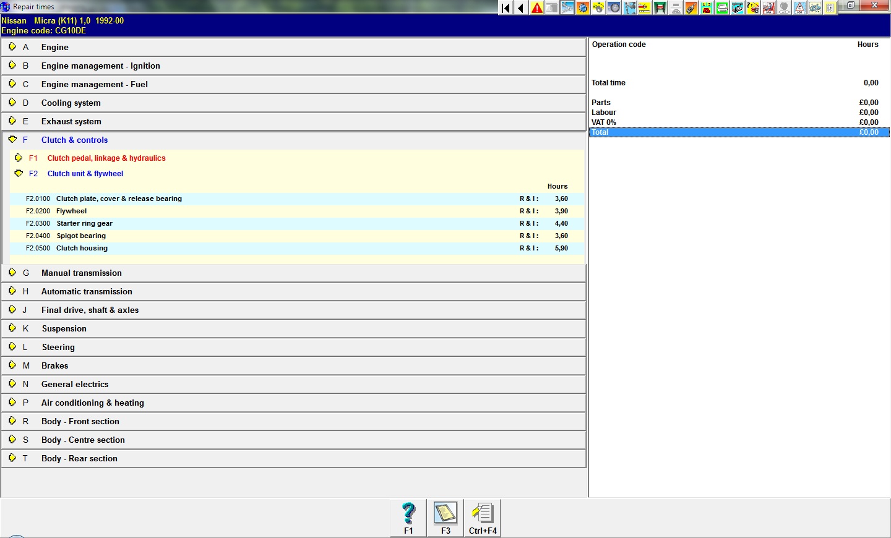Select F2.0100 Clutch plate, cover & release bearing
Viewport: 891px width, 538px height.
click(297, 199)
